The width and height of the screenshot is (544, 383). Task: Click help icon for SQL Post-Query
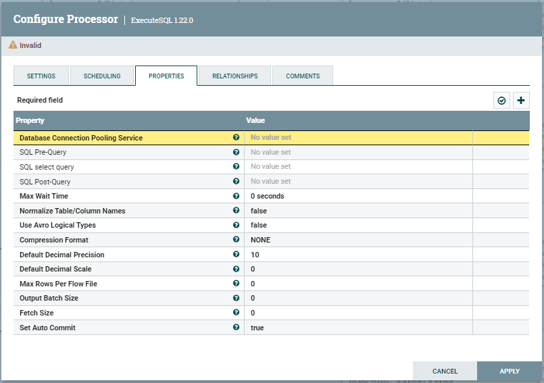pyautogui.click(x=237, y=181)
